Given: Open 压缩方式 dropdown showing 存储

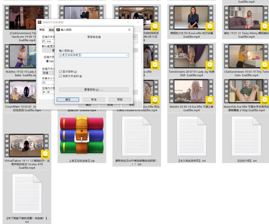Looking at the screenshot, I should [x=48, y=73].
